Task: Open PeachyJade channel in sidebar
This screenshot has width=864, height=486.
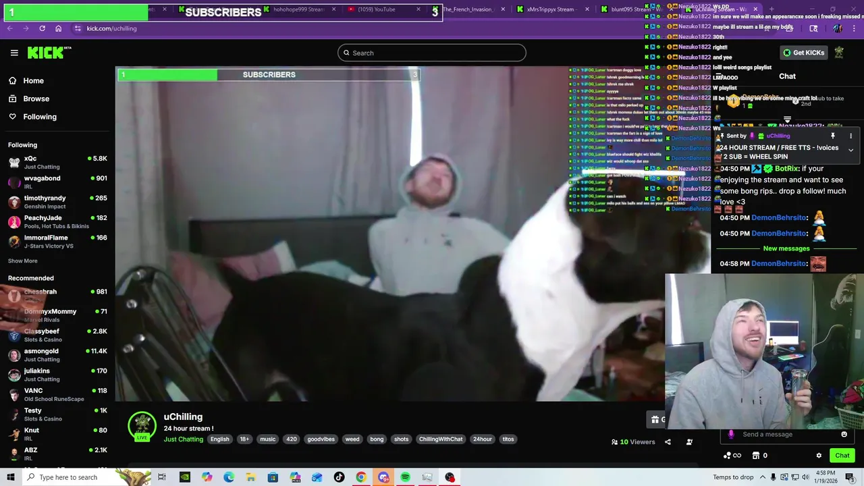Action: [x=57, y=221]
